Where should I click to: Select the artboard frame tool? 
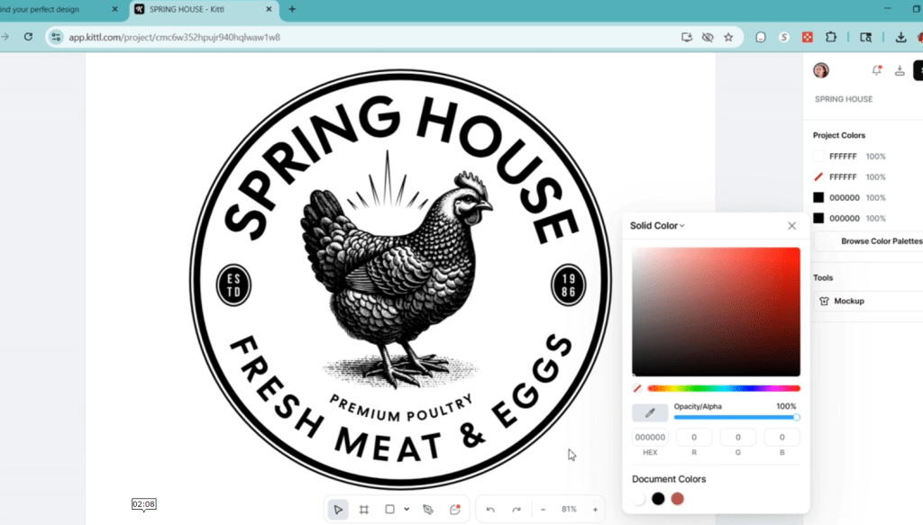[364, 510]
